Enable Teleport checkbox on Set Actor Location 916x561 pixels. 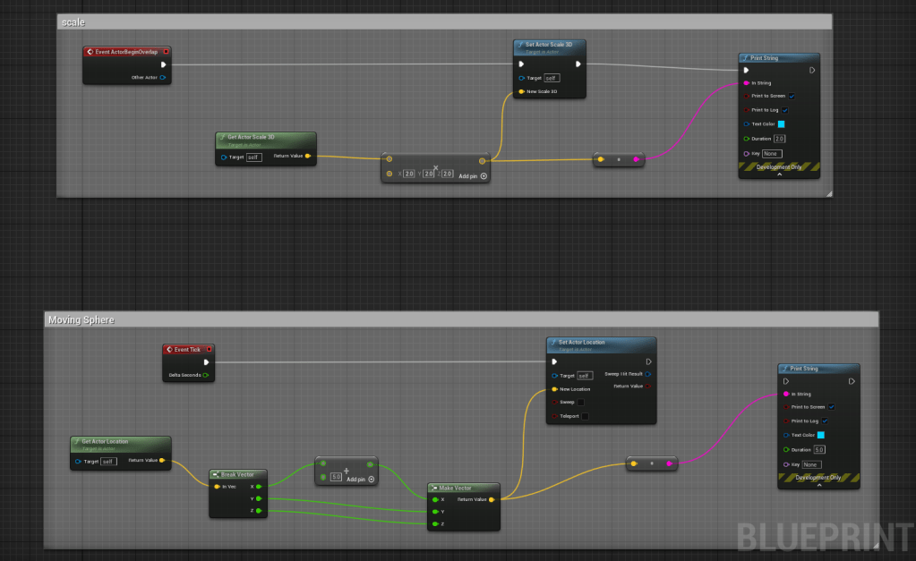585,416
